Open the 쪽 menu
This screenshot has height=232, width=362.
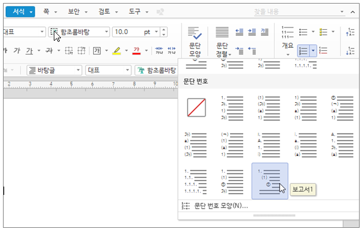tap(50, 11)
